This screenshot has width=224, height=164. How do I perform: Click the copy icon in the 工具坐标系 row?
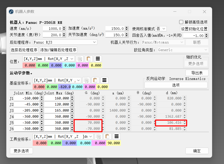point(98,136)
